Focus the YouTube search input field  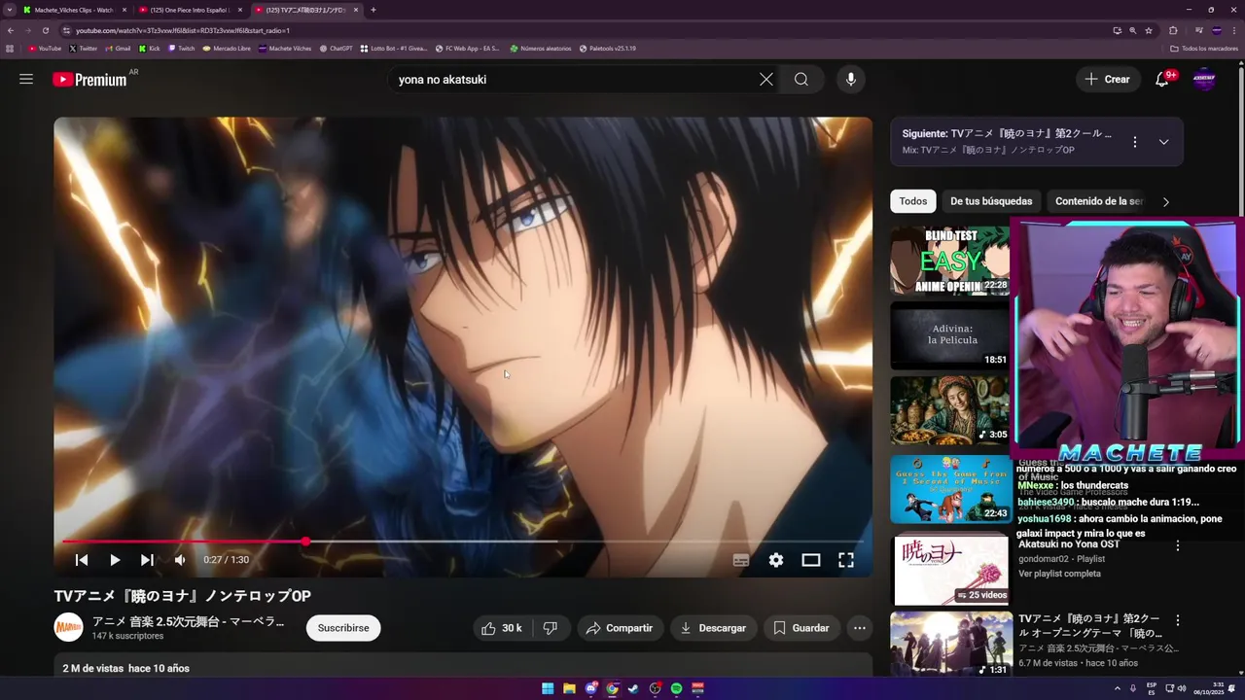574,80
